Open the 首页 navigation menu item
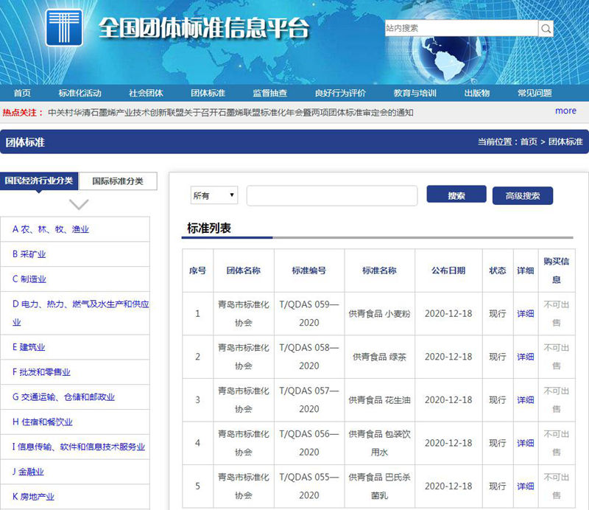This screenshot has height=510, width=589. pos(22,93)
